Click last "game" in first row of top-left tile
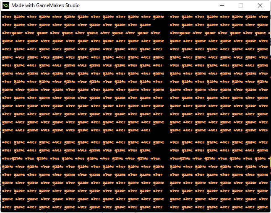Image resolution: width=271 pixels, height=213 pixels. 159,17
